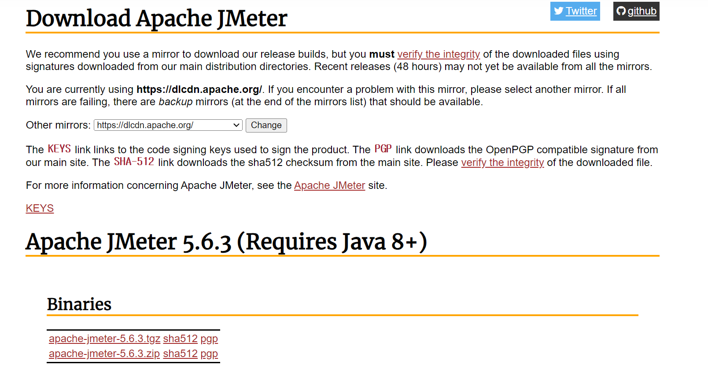
Task: Open sha512 for the zip binary
Action: click(x=181, y=354)
